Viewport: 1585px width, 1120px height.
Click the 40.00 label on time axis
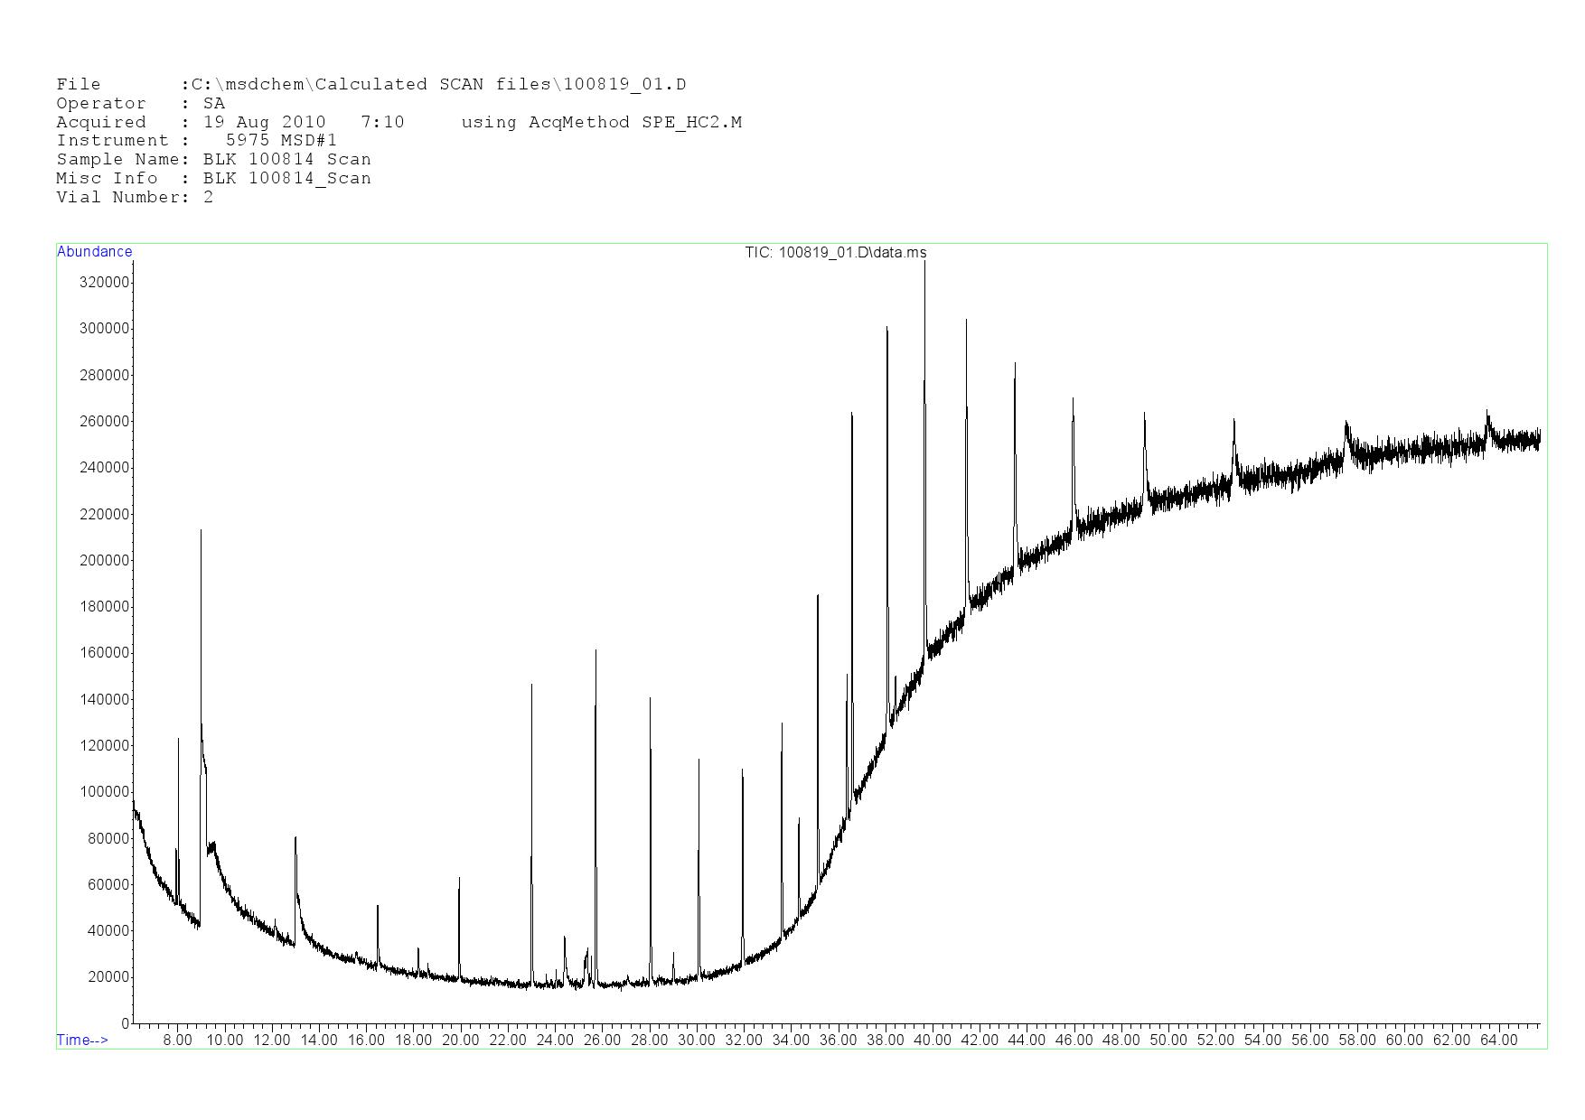tap(933, 1041)
